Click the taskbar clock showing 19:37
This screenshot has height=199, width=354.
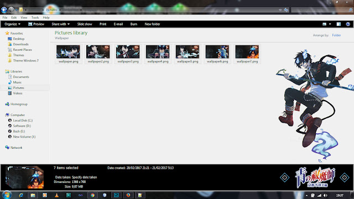point(340,195)
